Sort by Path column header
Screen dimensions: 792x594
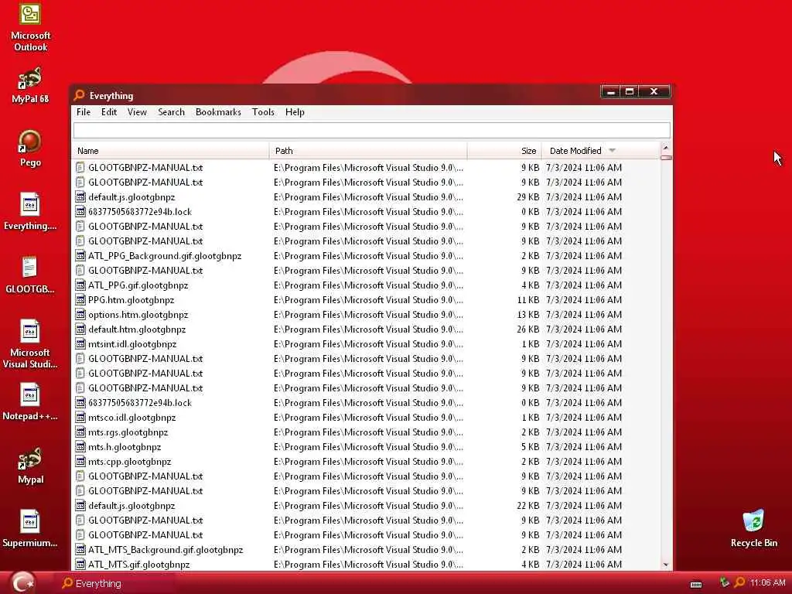coord(368,151)
